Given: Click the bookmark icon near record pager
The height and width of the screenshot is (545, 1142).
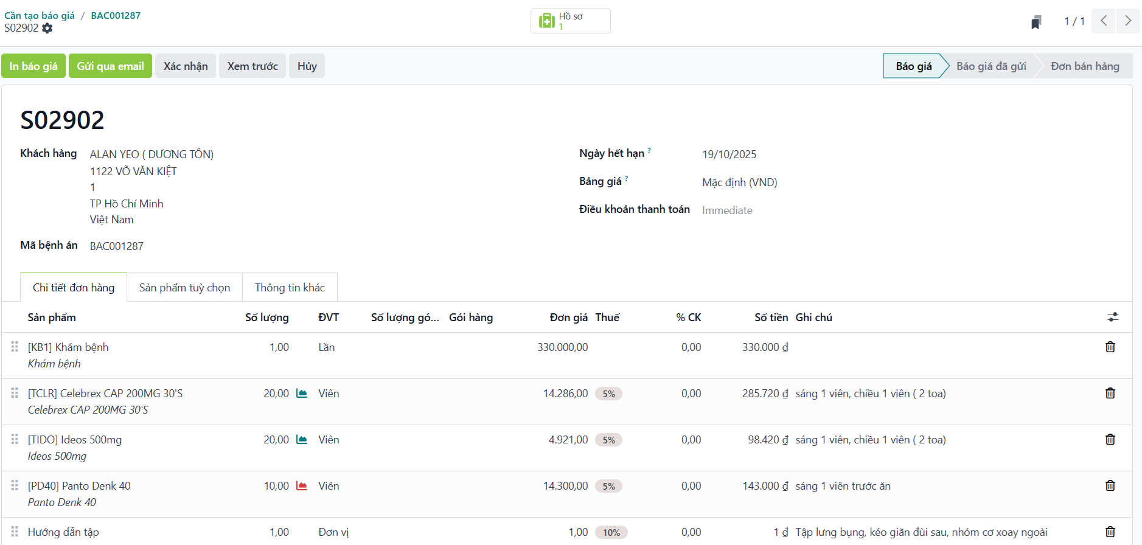Looking at the screenshot, I should [x=1036, y=23].
